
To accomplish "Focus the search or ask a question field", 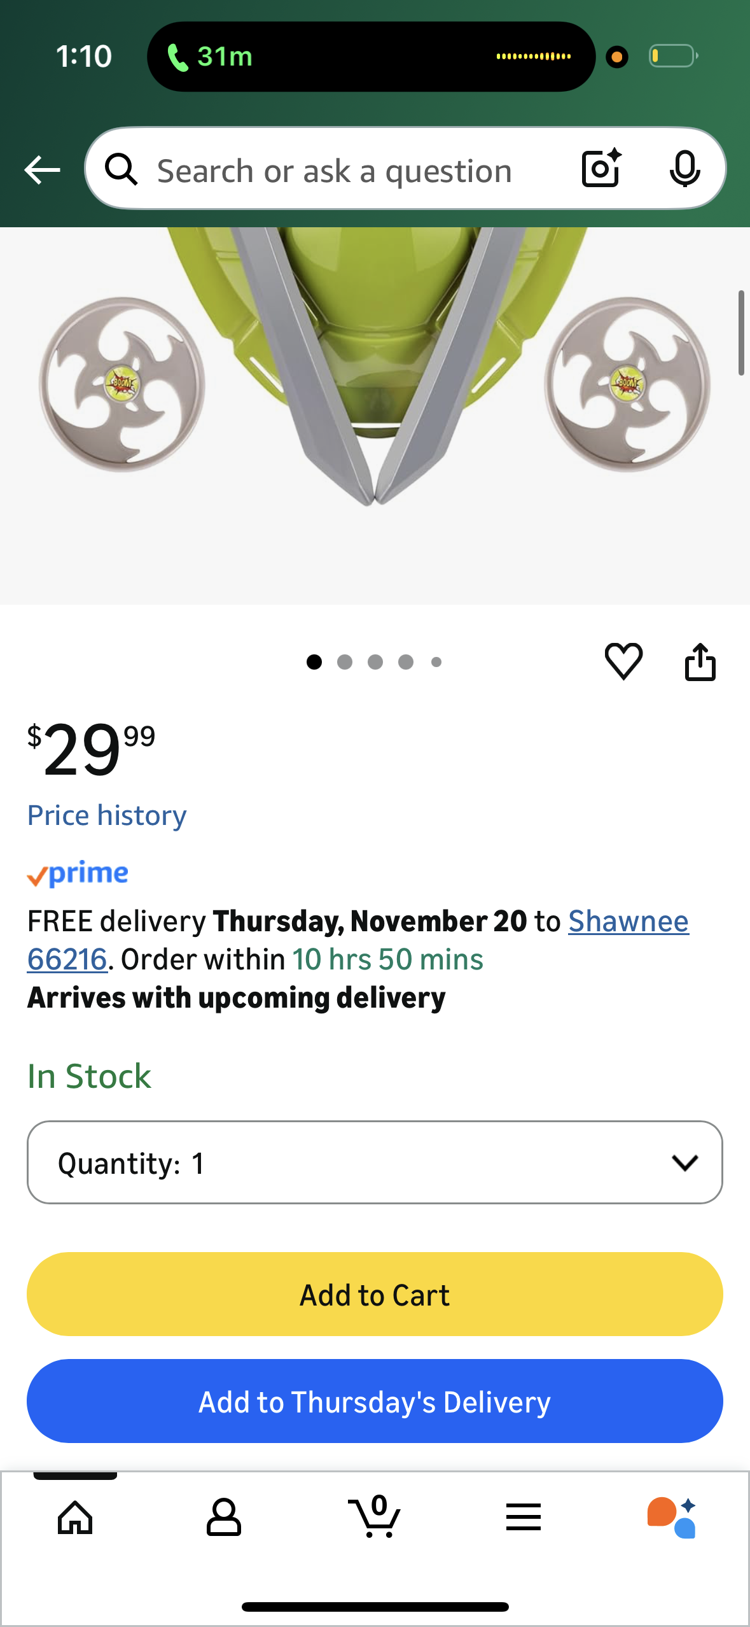I will pos(334,171).
